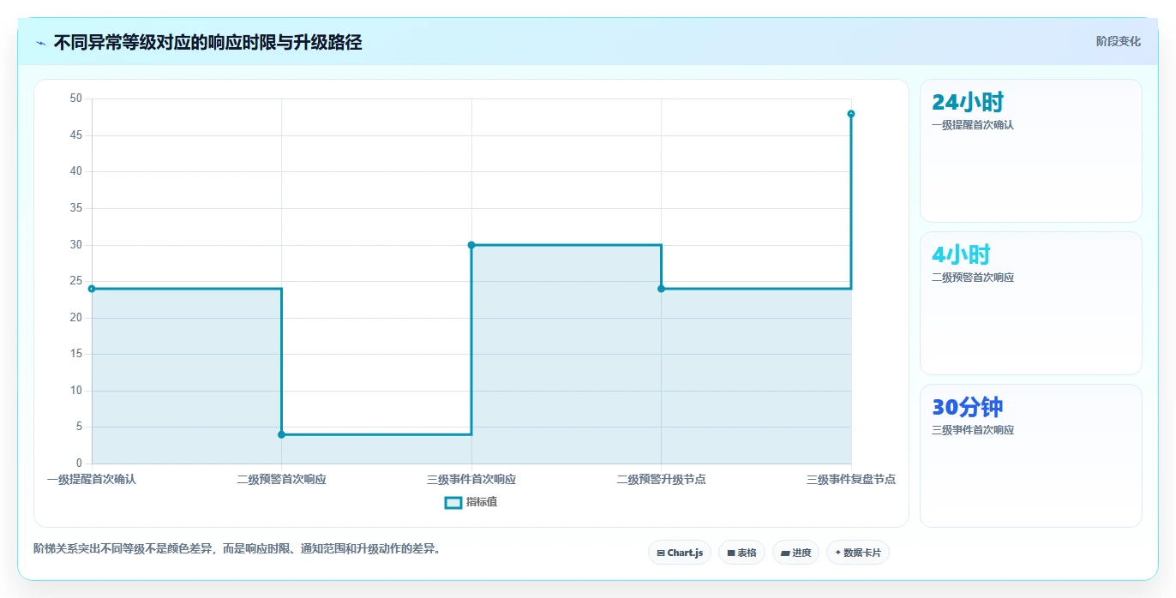Image resolution: width=1176 pixels, height=598 pixels.
Task: Click the data point at 一级提醒首次确认
Action: (x=92, y=289)
